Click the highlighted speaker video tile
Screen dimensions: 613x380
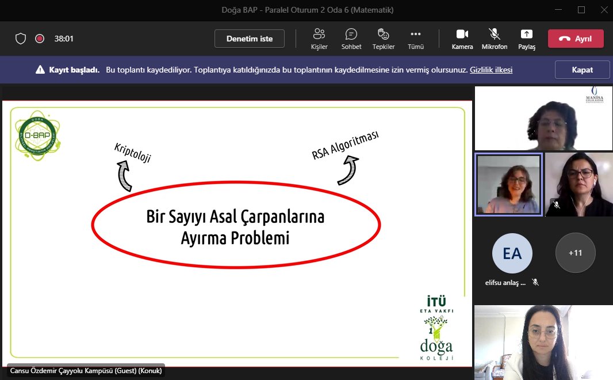[508, 184]
